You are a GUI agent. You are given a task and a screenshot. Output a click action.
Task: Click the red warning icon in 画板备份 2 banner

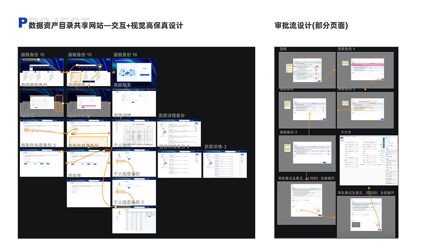pyautogui.click(x=359, y=102)
